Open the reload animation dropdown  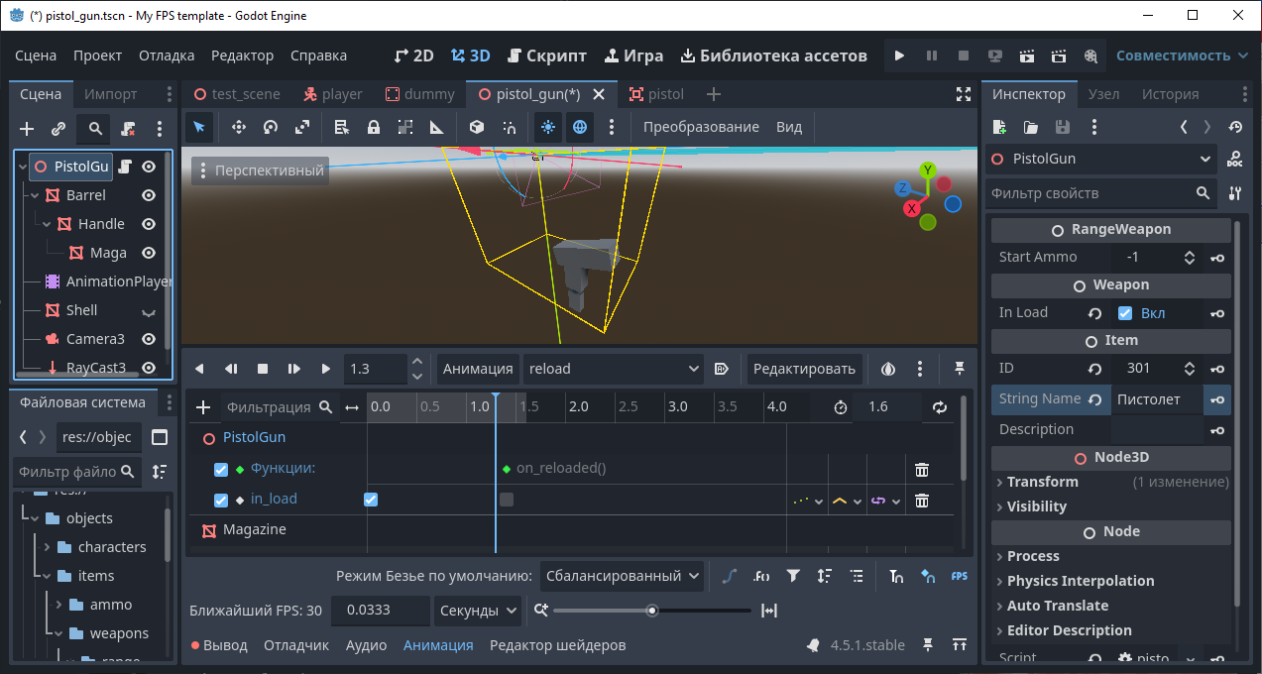pyautogui.click(x=614, y=369)
